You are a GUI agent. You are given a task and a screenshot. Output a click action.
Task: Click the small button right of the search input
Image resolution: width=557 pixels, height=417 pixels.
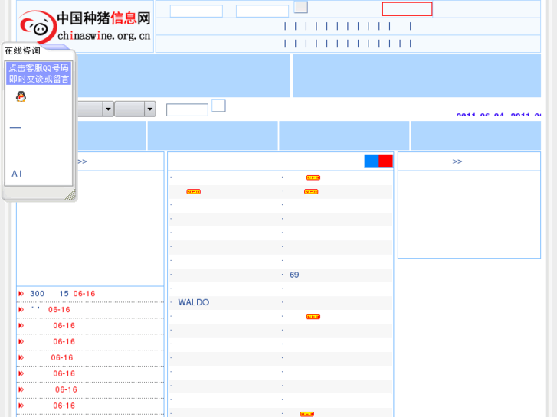click(x=218, y=106)
